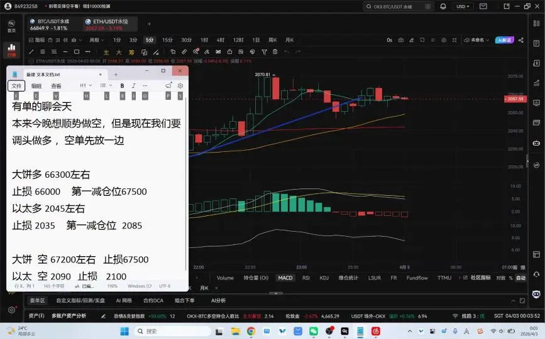The height and width of the screenshot is (339, 545).
Task: Show hidden system tray icons
Action: click(410, 331)
